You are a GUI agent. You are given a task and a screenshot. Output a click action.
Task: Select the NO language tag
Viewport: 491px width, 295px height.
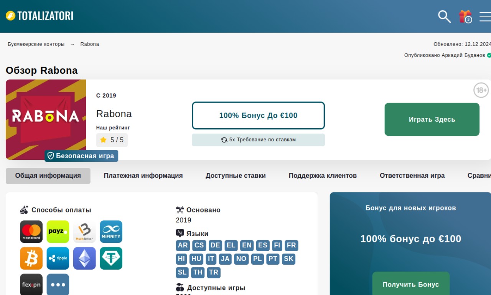coord(241,259)
